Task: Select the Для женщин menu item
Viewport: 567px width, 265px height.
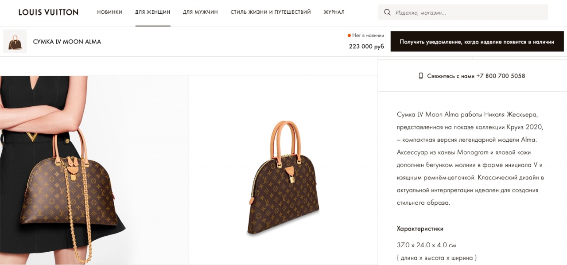Action: tap(153, 12)
